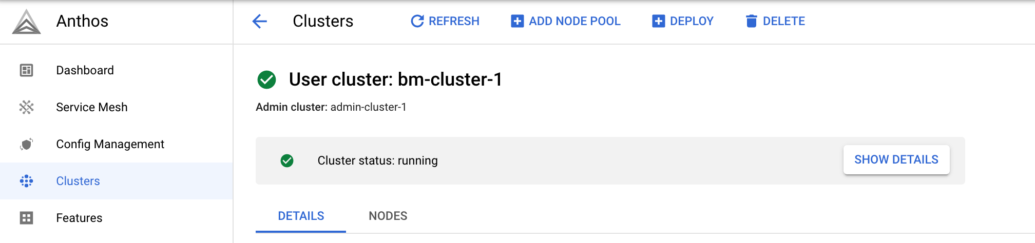This screenshot has width=1035, height=243.
Task: Click the Deploy plus icon
Action: pos(658,21)
